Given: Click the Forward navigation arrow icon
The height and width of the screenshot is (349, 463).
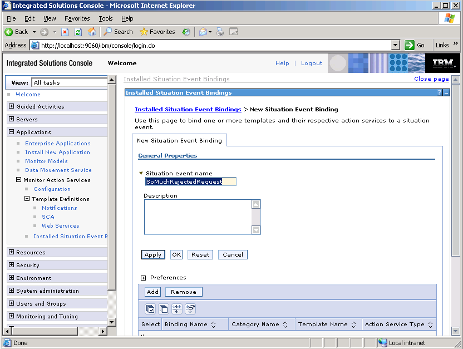Looking at the screenshot, I should pyautogui.click(x=44, y=32).
